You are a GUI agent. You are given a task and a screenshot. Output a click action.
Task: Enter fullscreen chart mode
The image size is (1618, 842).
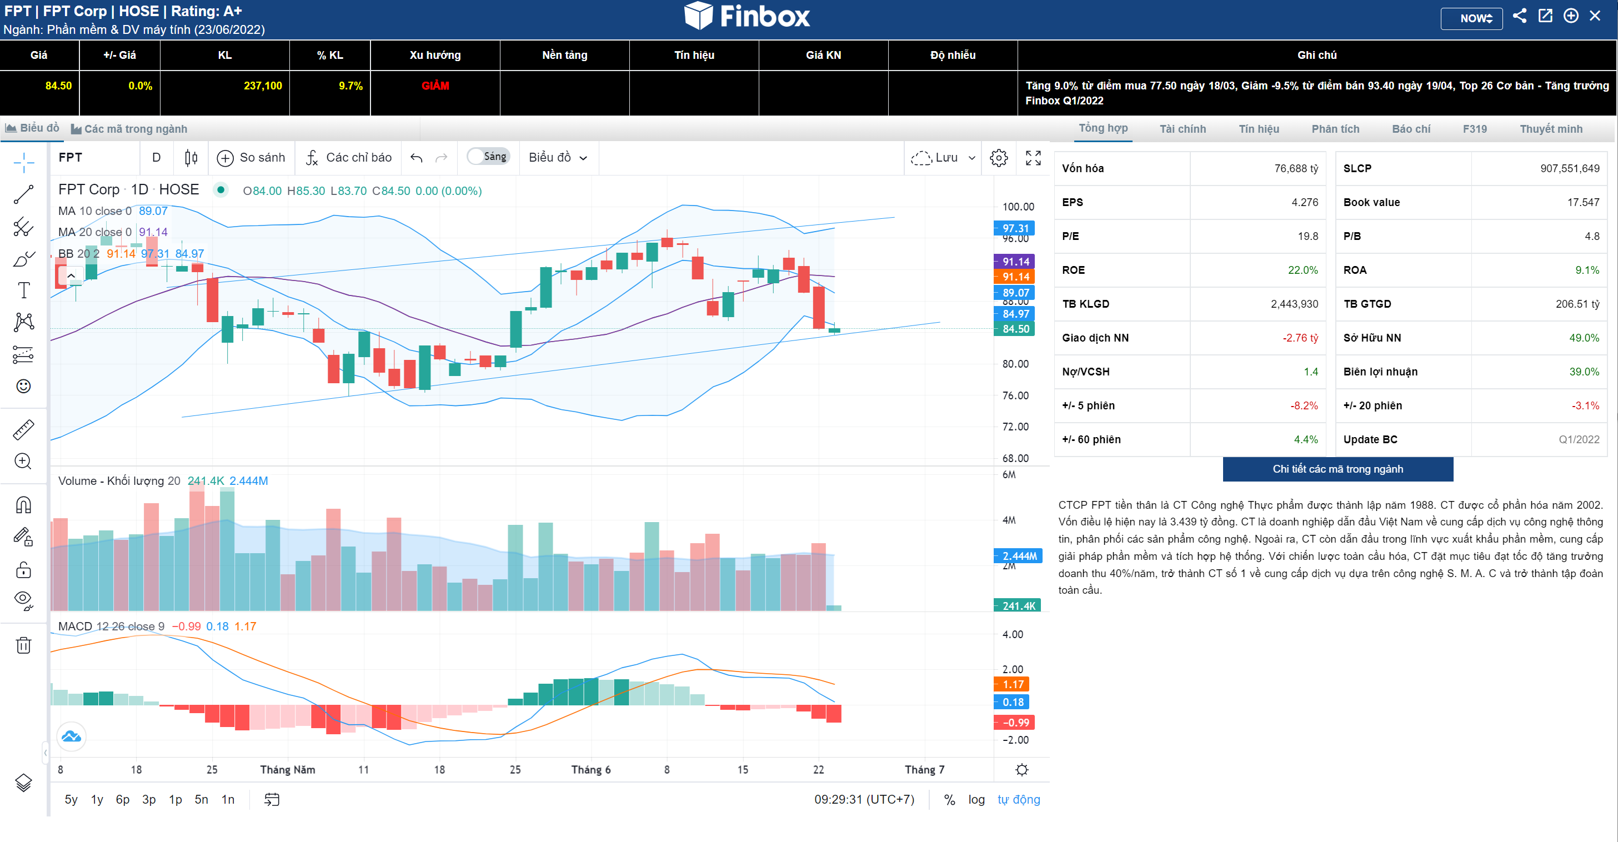point(1033,158)
